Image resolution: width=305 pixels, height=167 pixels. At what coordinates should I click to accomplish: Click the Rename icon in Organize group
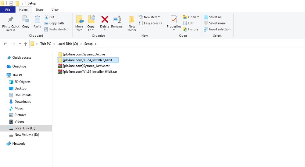pyautogui.click(x=117, y=20)
